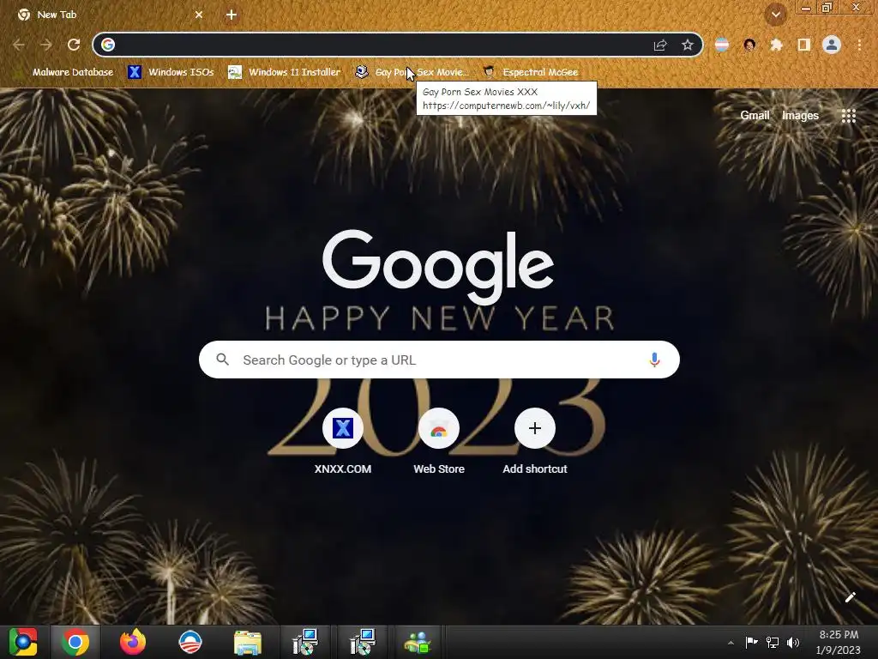Reload the page with the refresh icon
The width and height of the screenshot is (878, 659).
pyautogui.click(x=74, y=45)
